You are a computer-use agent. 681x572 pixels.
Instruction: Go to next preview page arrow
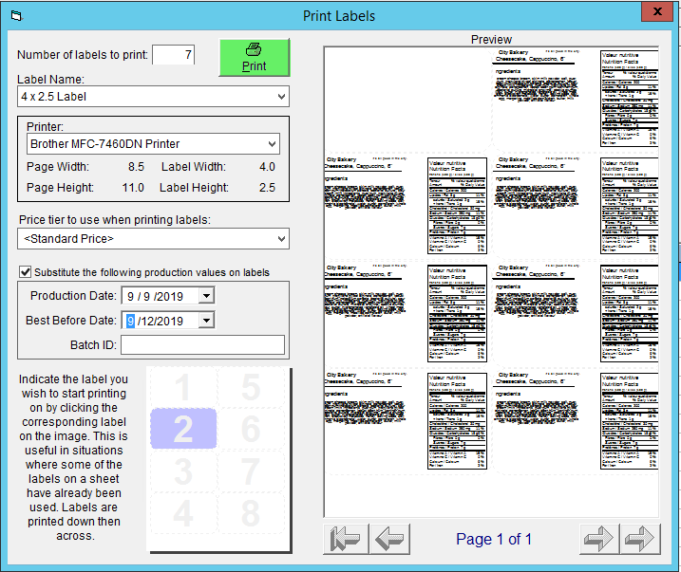pos(599,539)
